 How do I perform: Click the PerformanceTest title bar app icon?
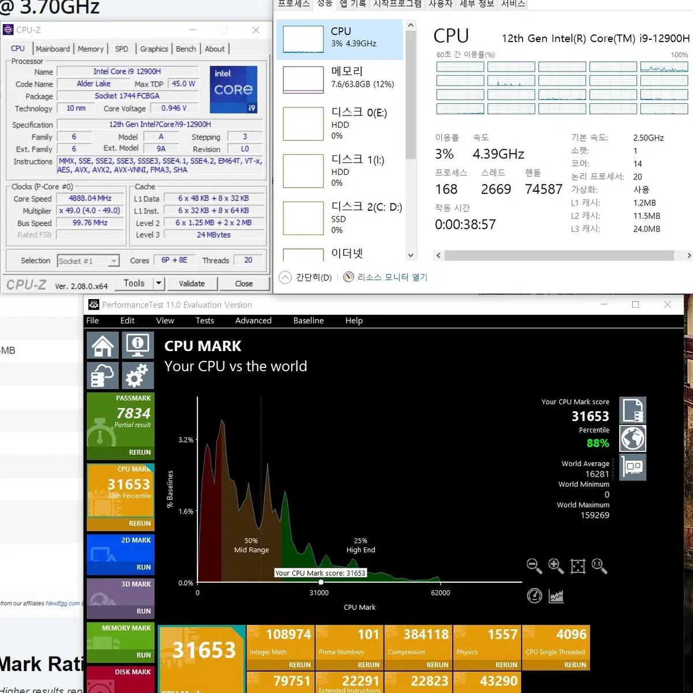(x=92, y=304)
